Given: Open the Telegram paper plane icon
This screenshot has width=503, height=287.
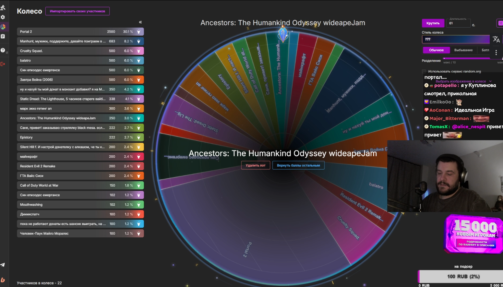Looking at the screenshot, I should (x=3, y=265).
